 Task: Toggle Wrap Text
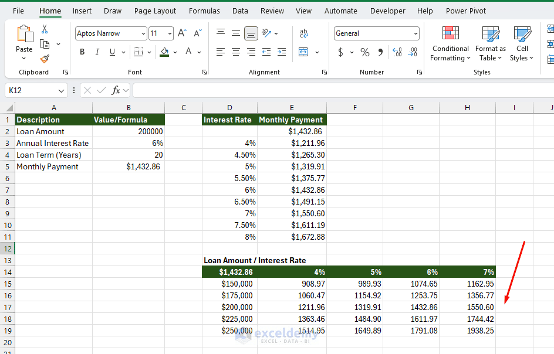click(x=303, y=33)
